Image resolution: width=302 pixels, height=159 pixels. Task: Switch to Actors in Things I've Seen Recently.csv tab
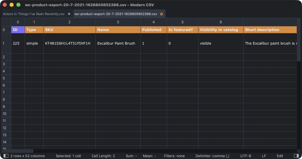[34, 14]
